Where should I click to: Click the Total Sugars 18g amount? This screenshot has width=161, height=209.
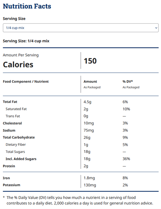[87, 152]
